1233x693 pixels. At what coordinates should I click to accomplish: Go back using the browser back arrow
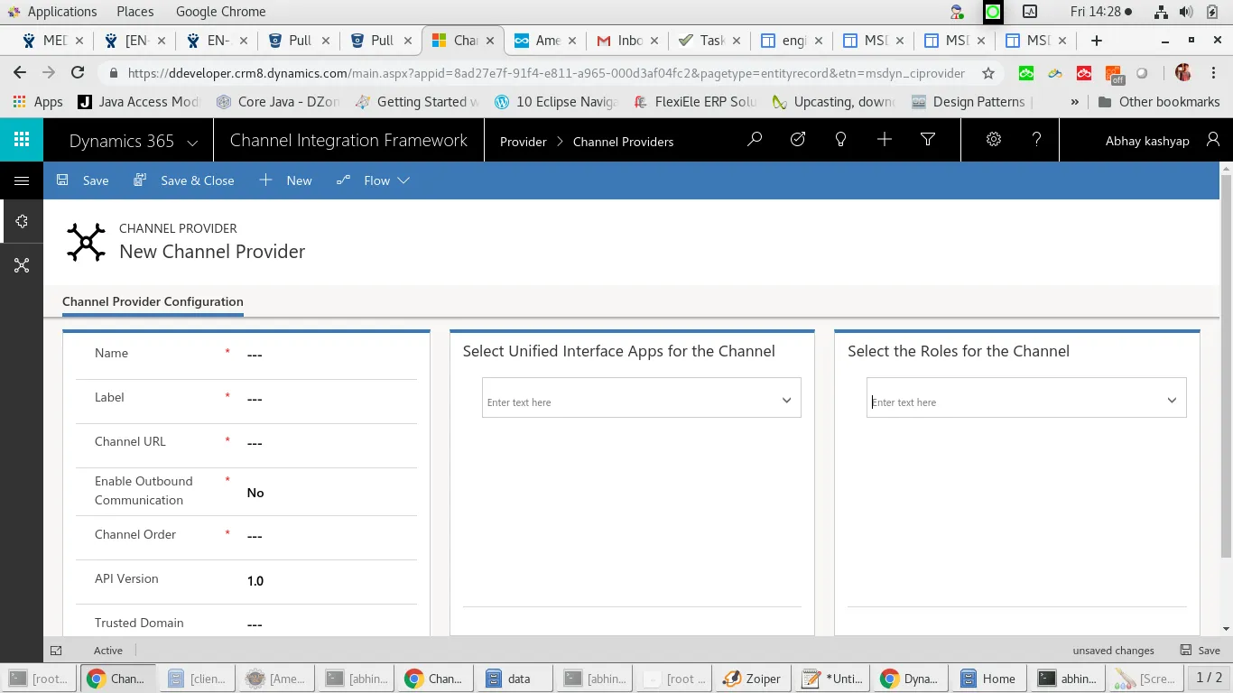pyautogui.click(x=20, y=73)
